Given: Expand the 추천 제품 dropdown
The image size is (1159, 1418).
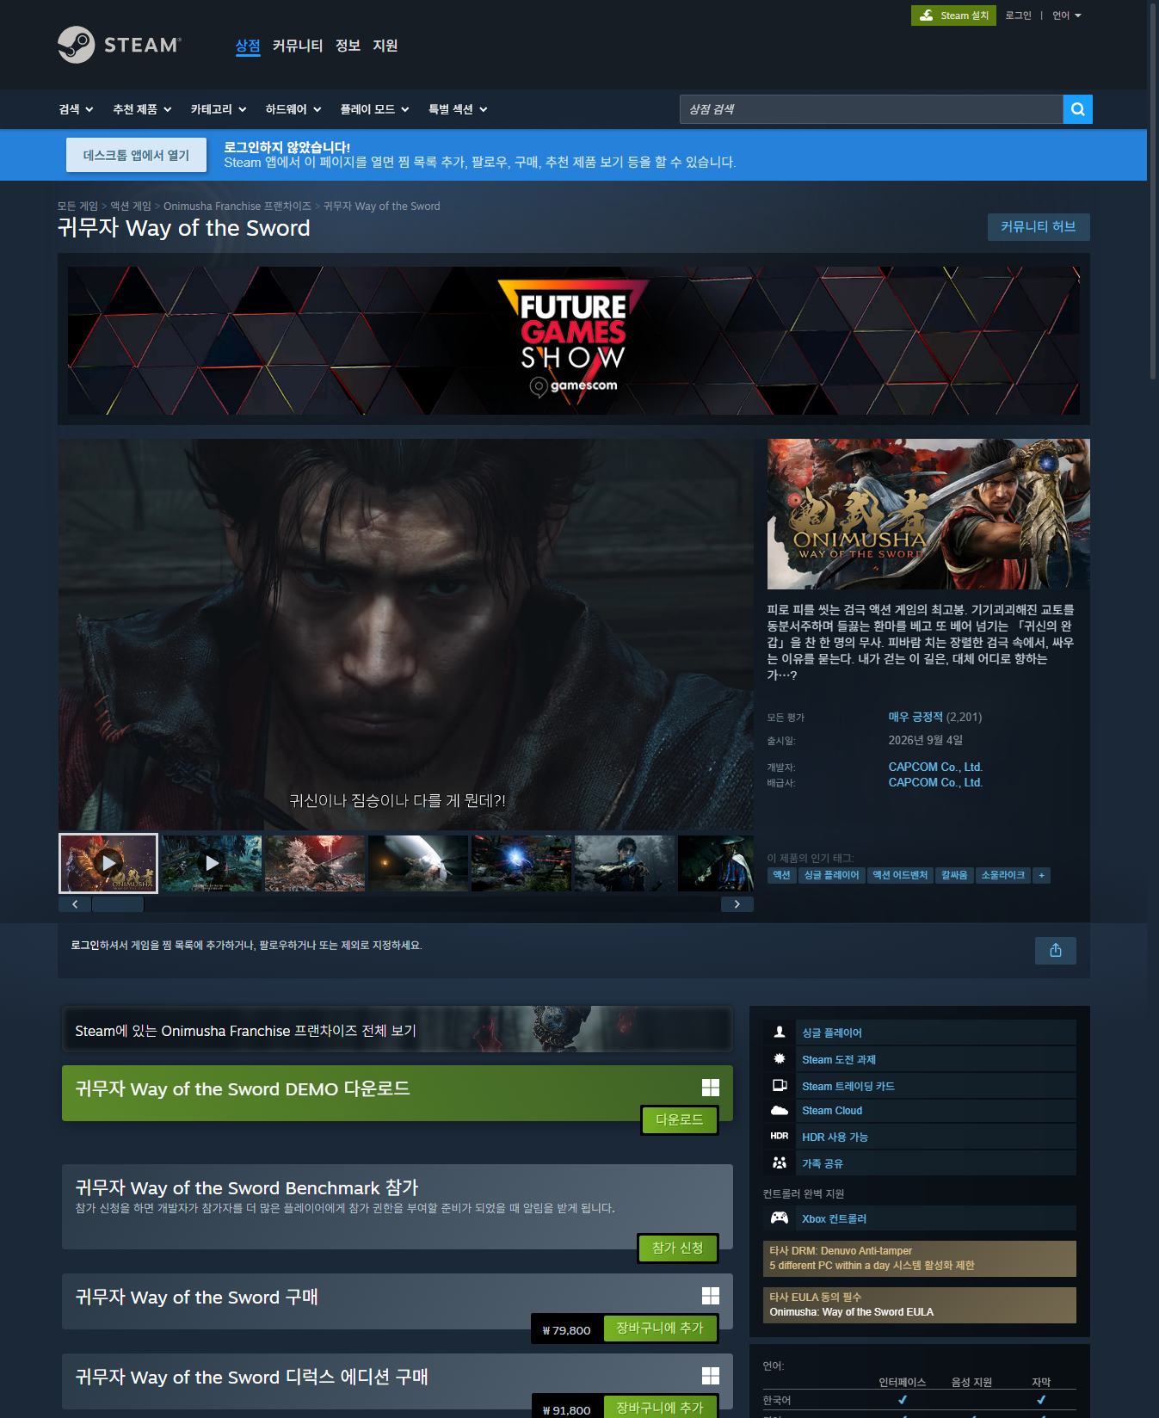Looking at the screenshot, I should (x=142, y=109).
